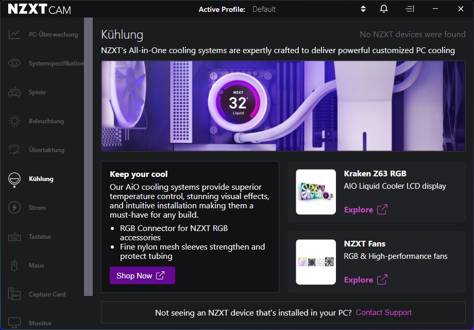Image resolution: width=474 pixels, height=330 pixels.
Task: Open the Tastatur keyboard icon
Action: click(x=14, y=237)
